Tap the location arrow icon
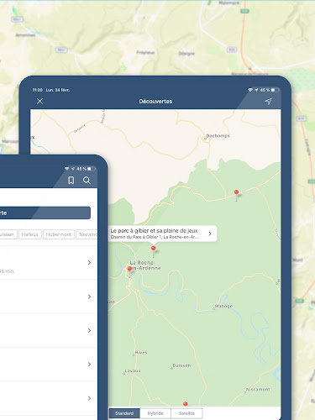 click(x=268, y=101)
